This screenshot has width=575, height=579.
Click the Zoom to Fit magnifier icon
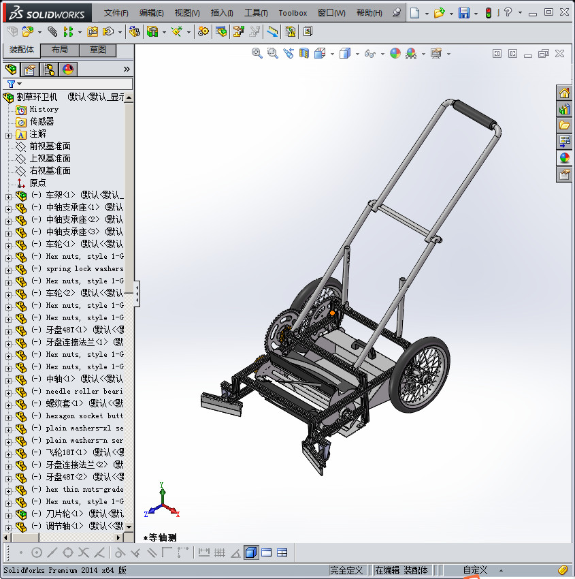[x=257, y=54]
